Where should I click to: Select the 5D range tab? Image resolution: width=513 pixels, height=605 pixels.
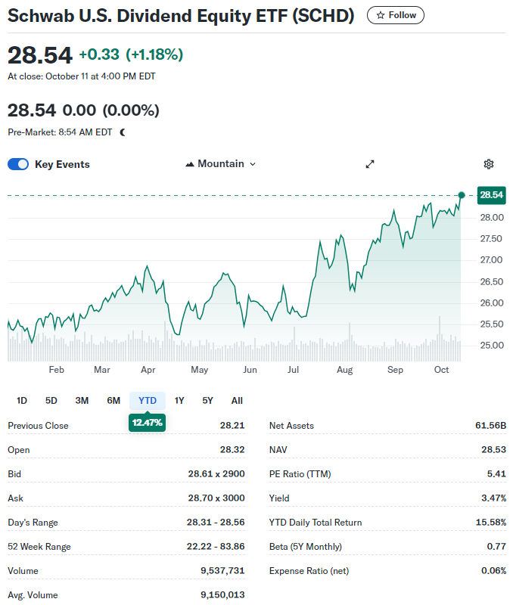pyautogui.click(x=51, y=401)
